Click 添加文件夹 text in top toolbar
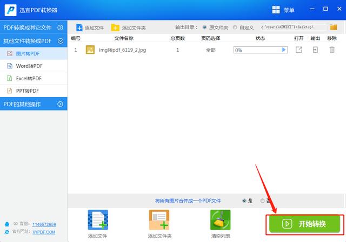 134,28
